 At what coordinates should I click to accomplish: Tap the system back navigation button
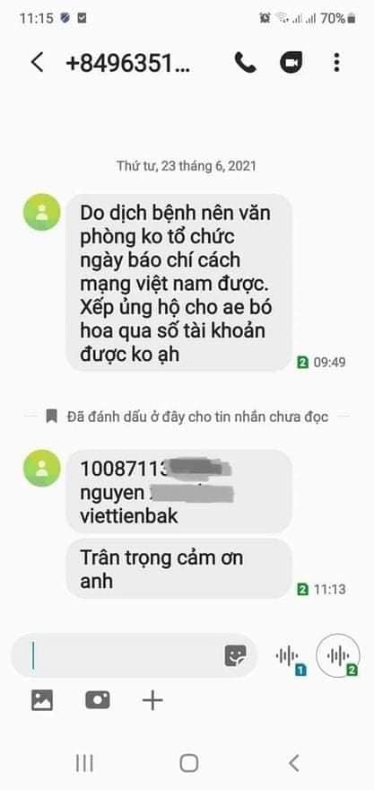294,763
